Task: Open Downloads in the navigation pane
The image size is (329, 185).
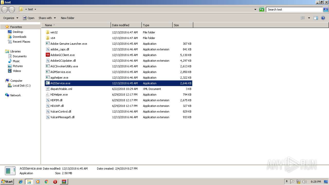Action: pyautogui.click(x=20, y=37)
